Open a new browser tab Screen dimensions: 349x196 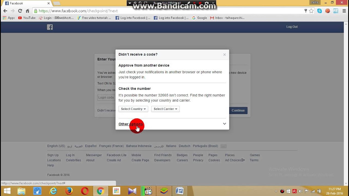[x=56, y=3]
